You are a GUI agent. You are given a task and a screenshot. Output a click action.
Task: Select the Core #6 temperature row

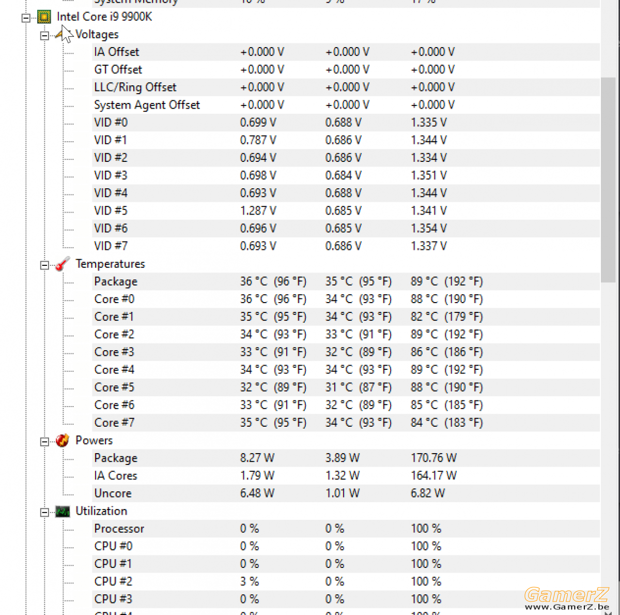click(x=345, y=404)
